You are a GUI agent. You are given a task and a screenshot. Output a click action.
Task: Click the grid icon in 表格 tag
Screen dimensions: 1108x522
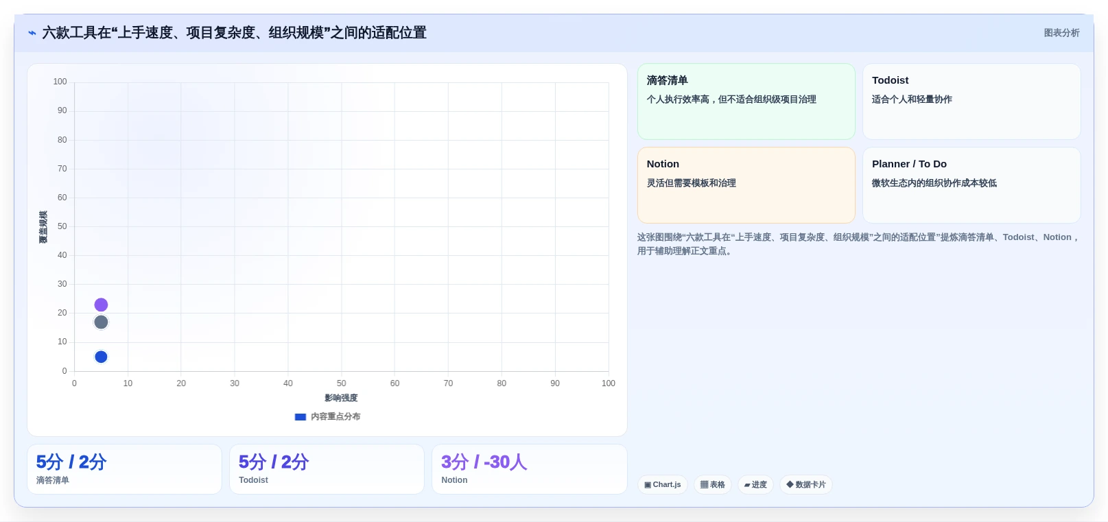[x=704, y=485]
